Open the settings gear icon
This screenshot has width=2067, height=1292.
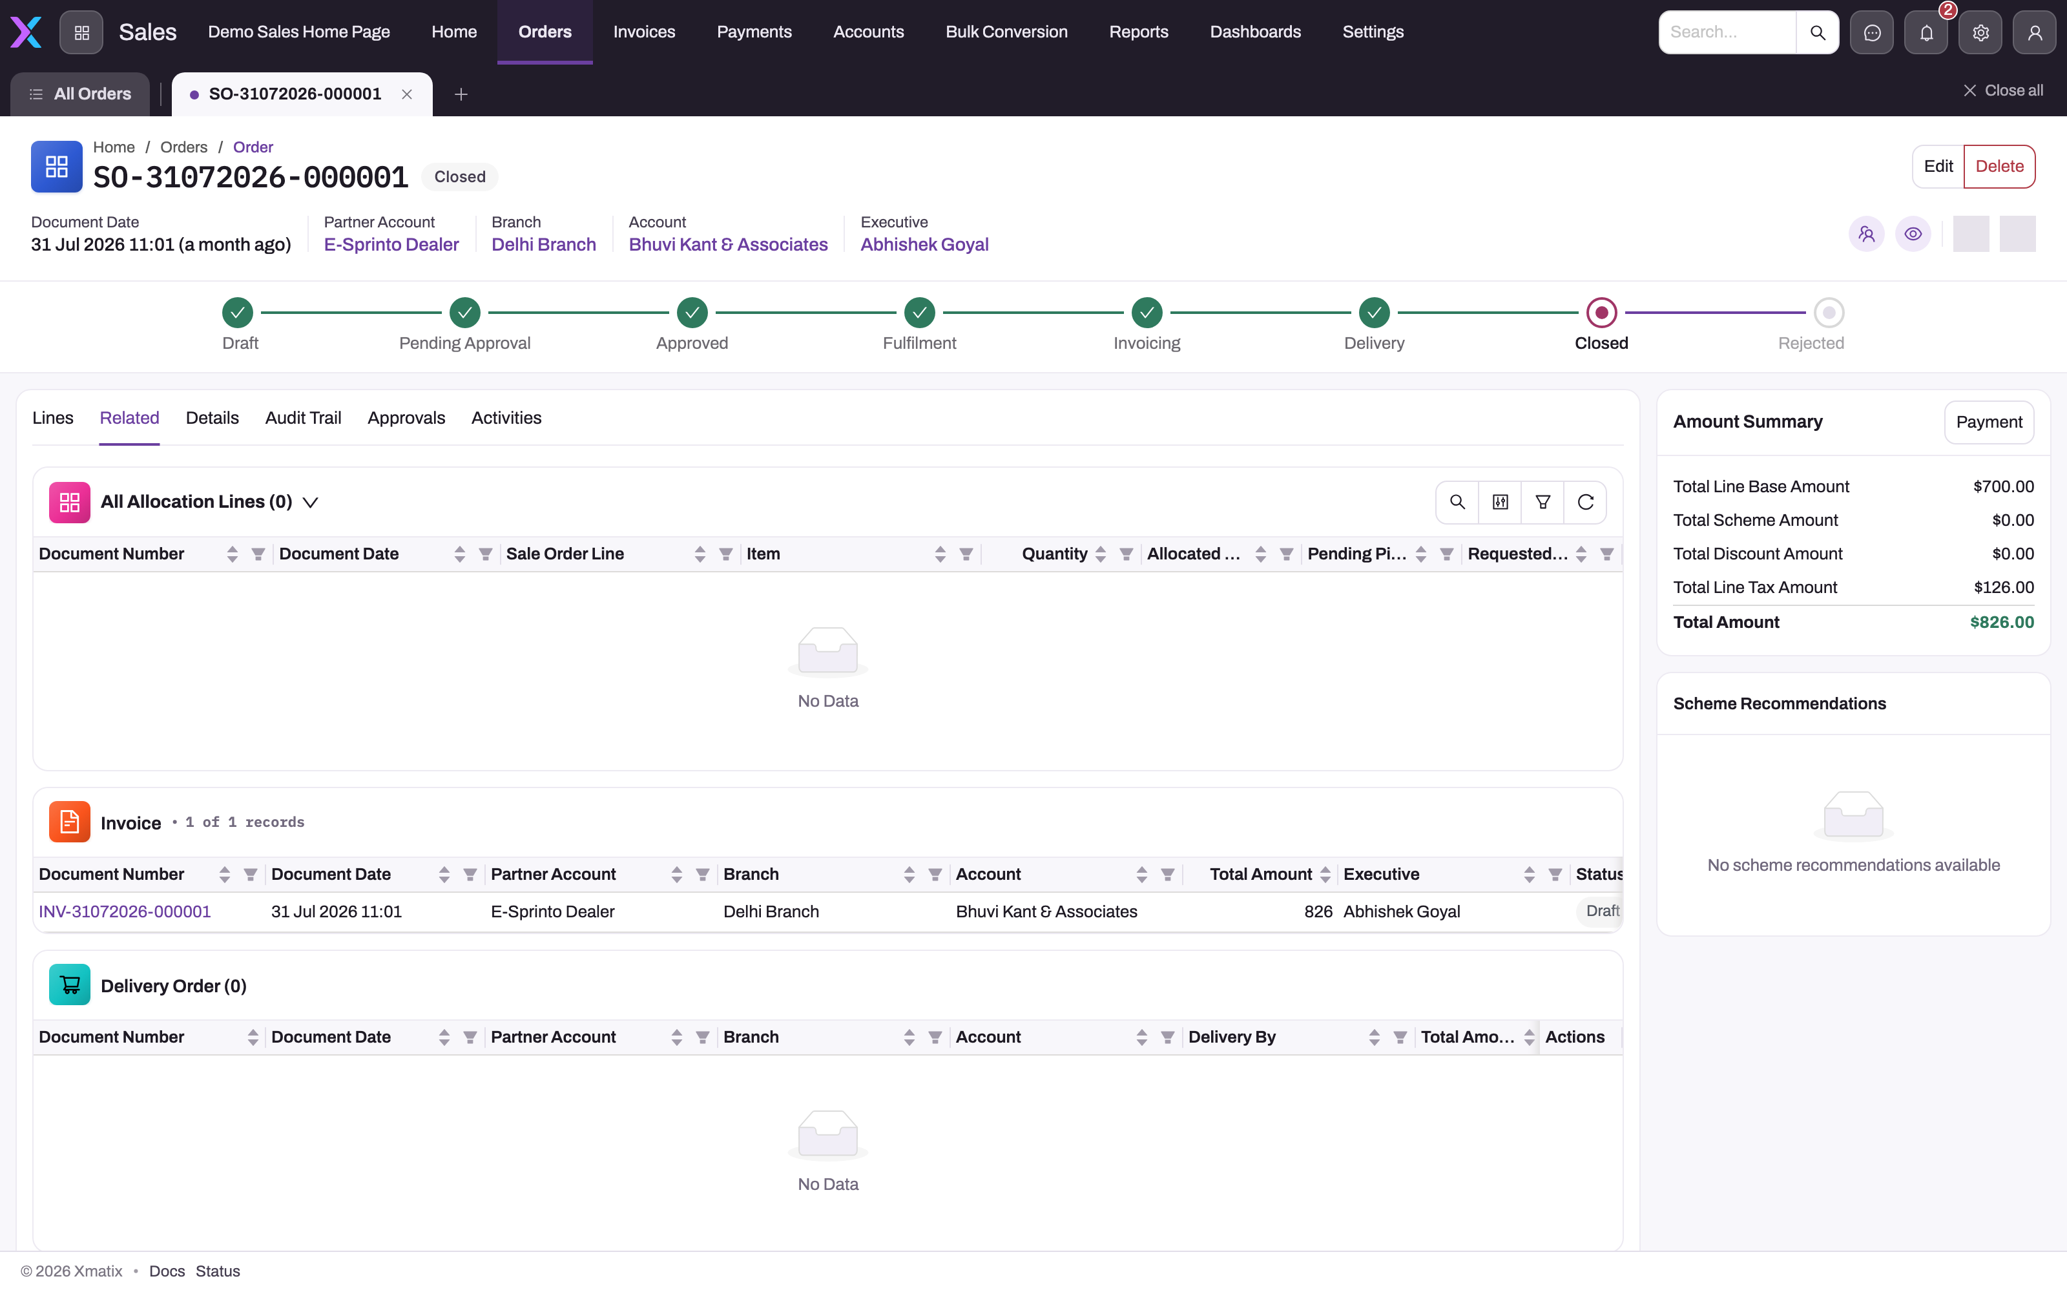(1980, 32)
